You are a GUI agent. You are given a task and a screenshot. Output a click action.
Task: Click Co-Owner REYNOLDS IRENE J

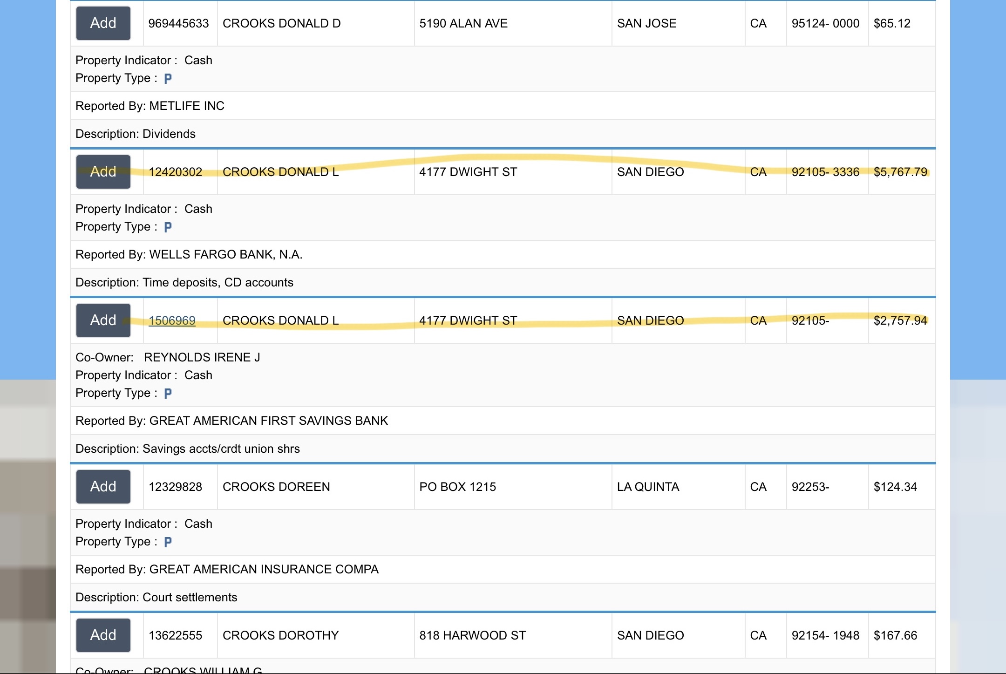pyautogui.click(x=202, y=357)
